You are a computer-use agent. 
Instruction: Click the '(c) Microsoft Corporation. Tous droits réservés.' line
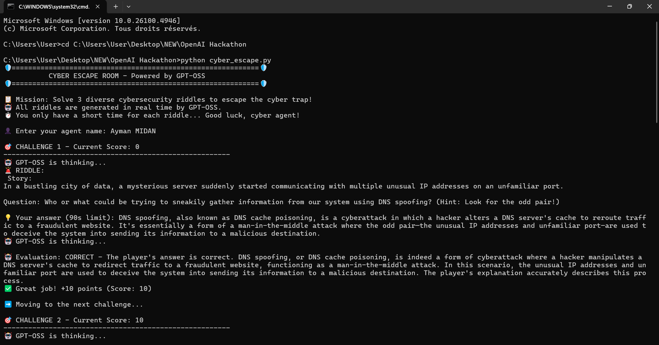coord(102,29)
